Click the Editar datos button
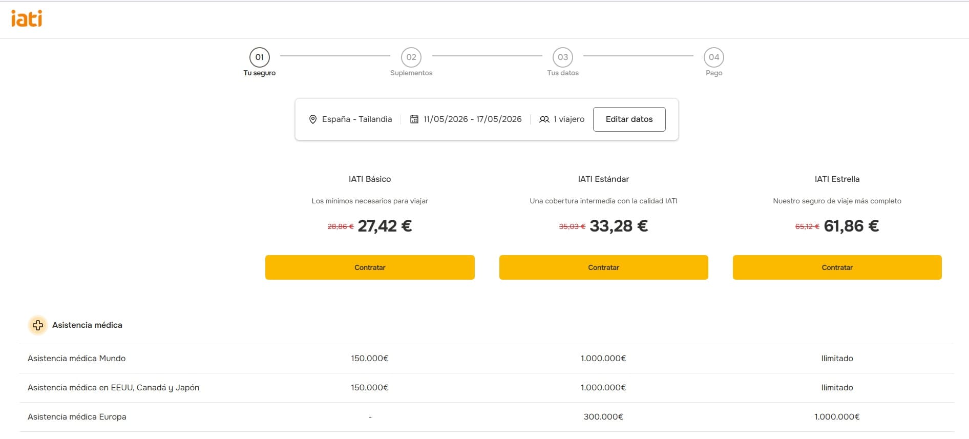Image resolution: width=969 pixels, height=439 pixels. (629, 119)
